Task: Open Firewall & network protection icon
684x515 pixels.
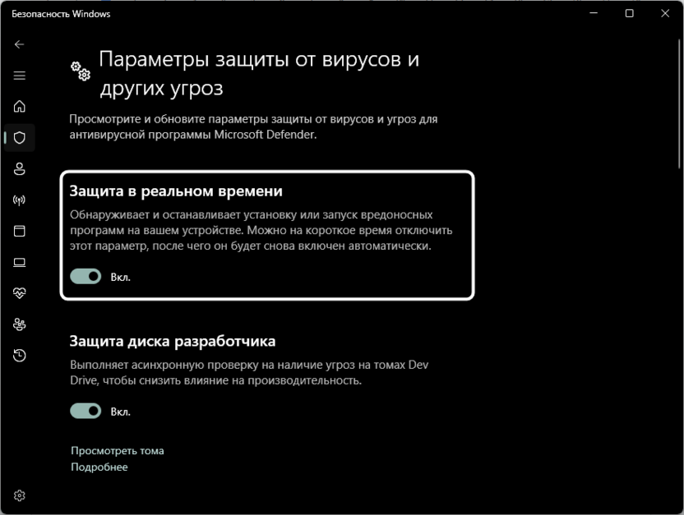Action: pos(19,200)
